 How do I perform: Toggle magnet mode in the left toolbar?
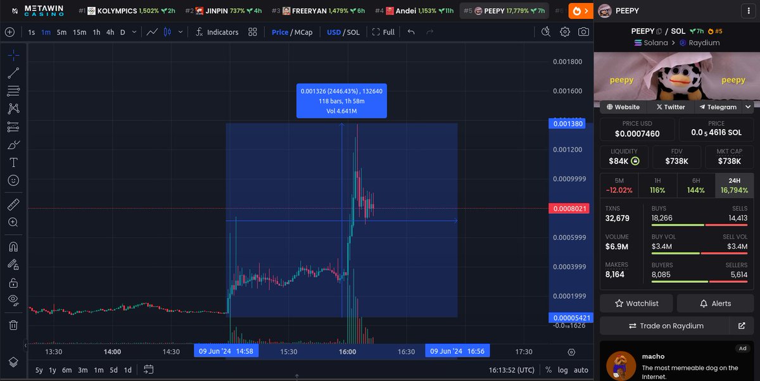(13, 247)
